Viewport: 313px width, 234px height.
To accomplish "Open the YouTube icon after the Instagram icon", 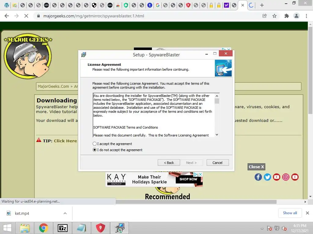I will (x=295, y=177).
